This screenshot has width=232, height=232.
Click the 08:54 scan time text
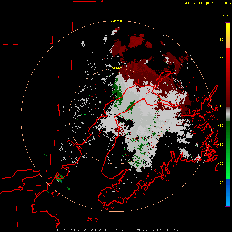tap(173, 230)
